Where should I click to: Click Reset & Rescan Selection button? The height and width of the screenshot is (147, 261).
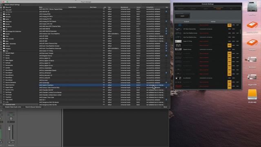point(33,107)
